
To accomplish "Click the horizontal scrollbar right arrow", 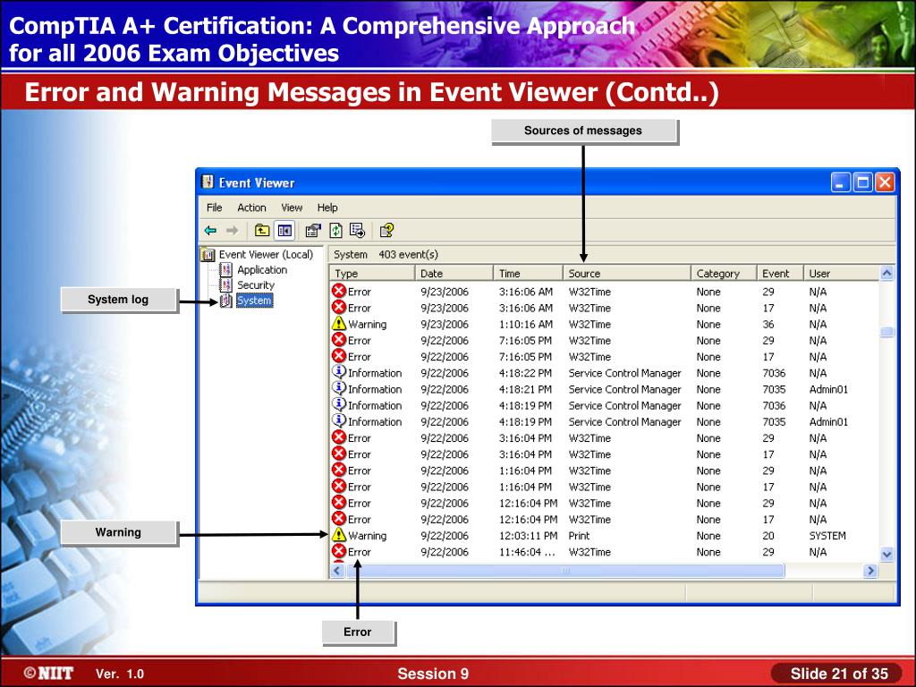I will [x=871, y=571].
